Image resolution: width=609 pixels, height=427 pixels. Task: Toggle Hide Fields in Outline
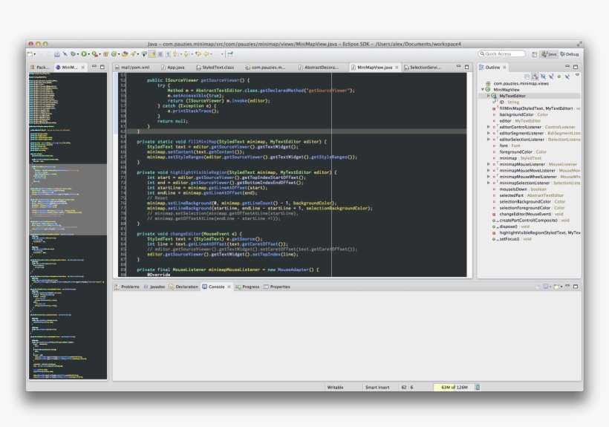[542, 76]
